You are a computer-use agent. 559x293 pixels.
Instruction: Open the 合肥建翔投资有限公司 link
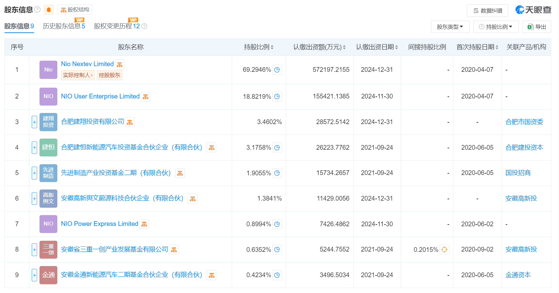[x=92, y=122]
